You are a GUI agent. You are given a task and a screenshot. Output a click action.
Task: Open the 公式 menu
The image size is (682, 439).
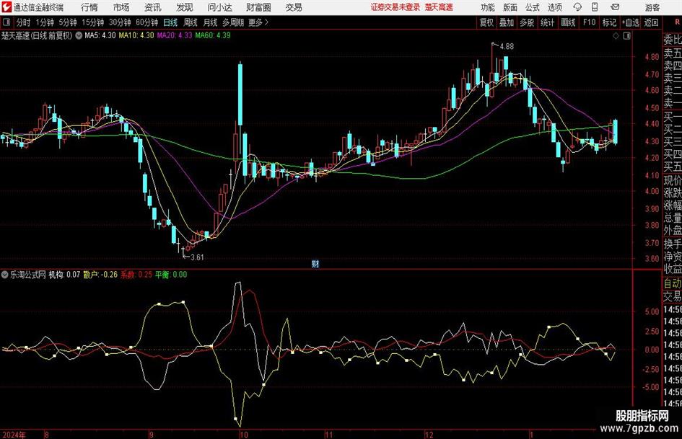pos(532,7)
